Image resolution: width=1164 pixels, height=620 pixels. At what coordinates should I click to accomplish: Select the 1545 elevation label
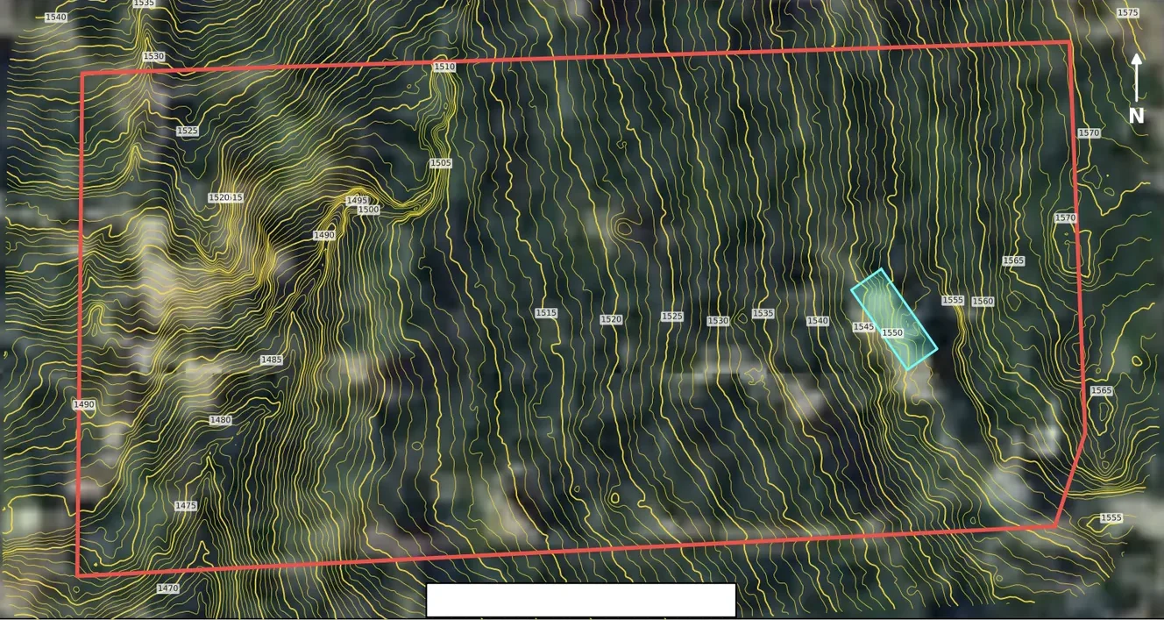(863, 327)
